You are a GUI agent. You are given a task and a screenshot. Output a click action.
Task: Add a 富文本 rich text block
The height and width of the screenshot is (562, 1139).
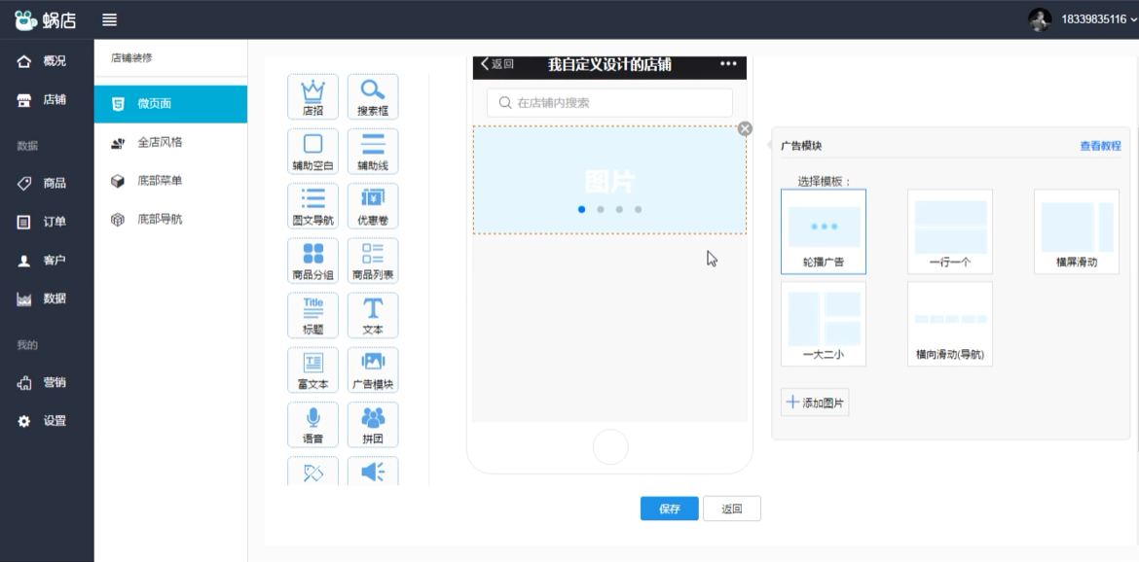coord(313,369)
